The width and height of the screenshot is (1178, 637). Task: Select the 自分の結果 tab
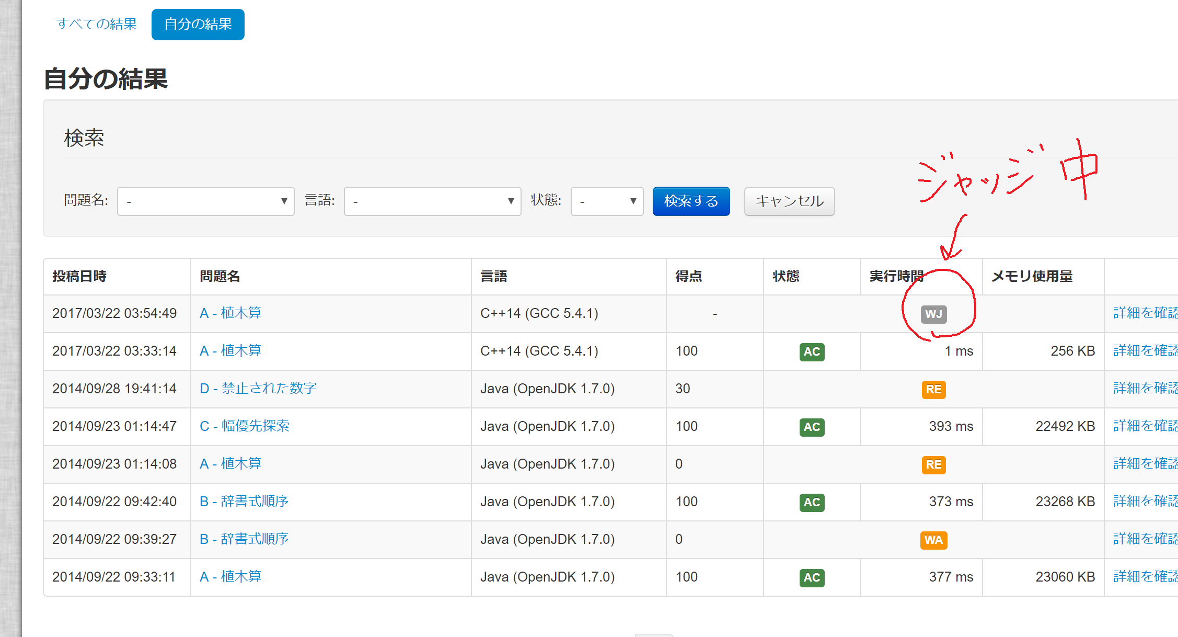click(x=198, y=24)
